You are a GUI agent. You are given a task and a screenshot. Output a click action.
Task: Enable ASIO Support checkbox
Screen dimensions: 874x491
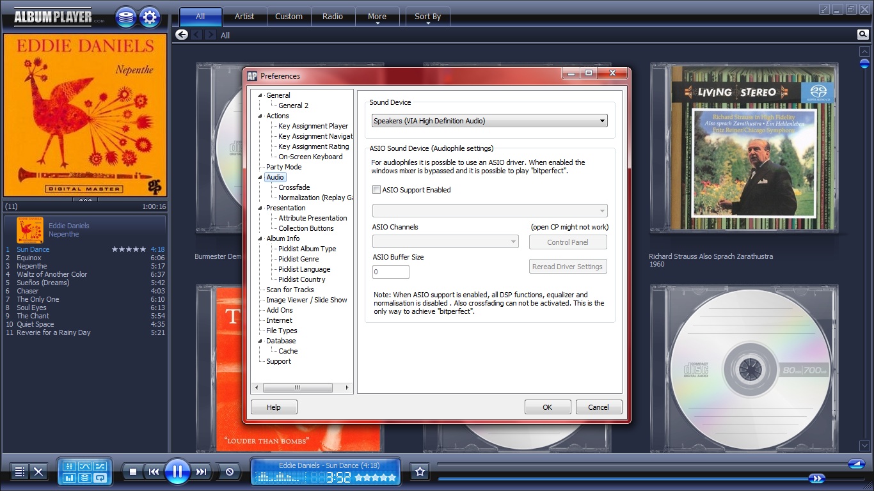[376, 190]
